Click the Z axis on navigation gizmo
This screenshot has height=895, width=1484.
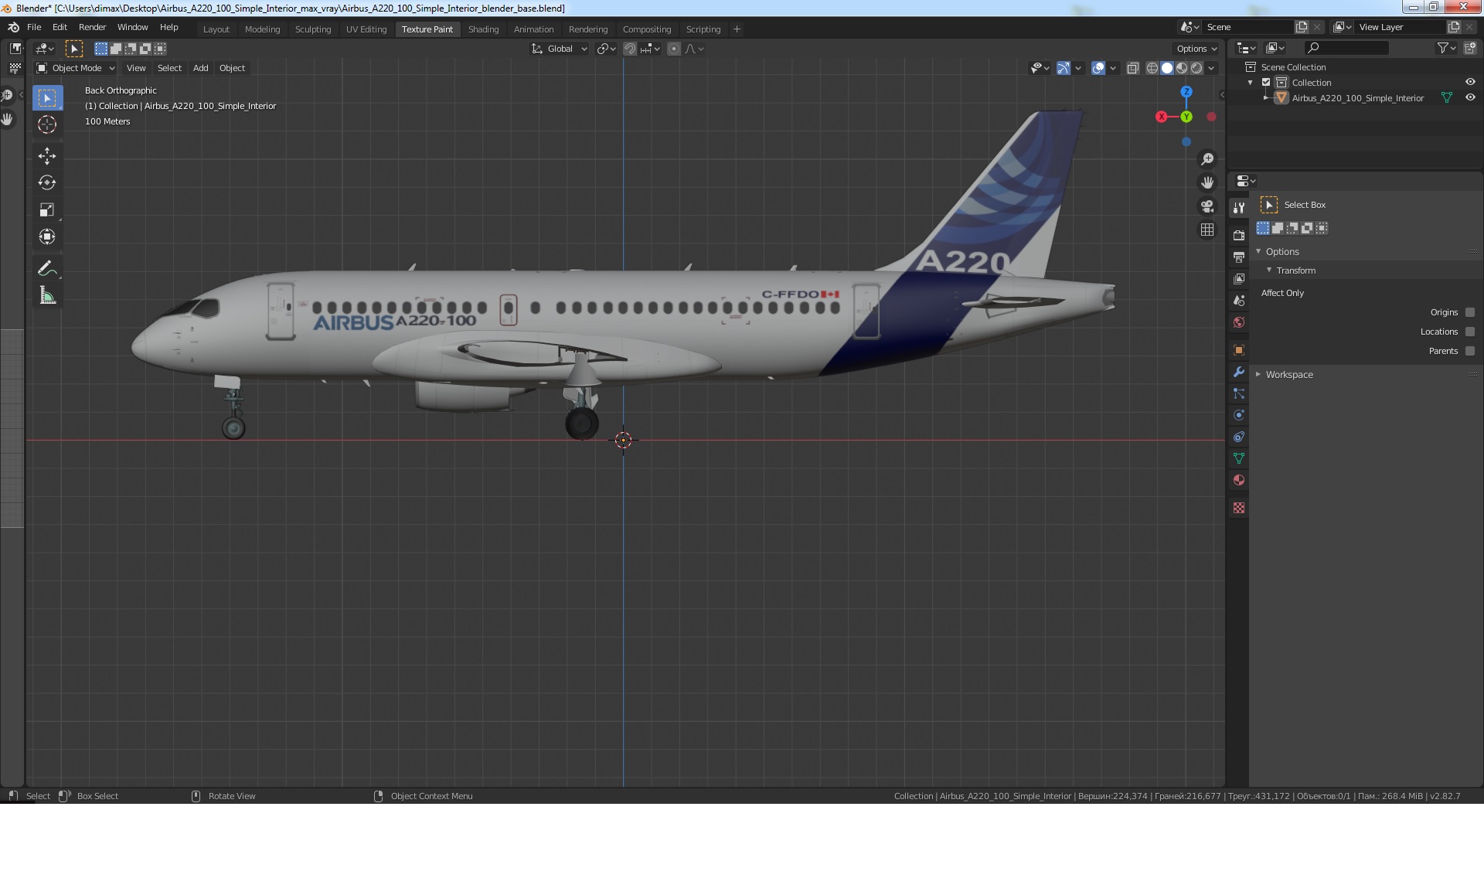pos(1186,91)
